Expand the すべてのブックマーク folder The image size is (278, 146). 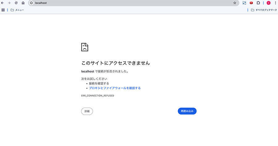(263, 10)
